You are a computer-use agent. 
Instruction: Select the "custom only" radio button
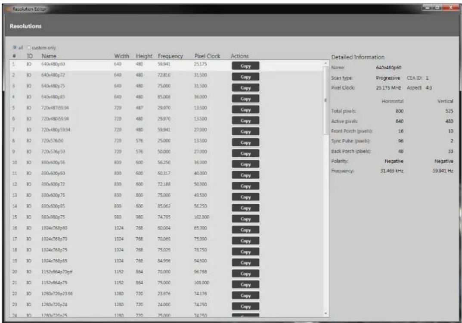click(29, 47)
